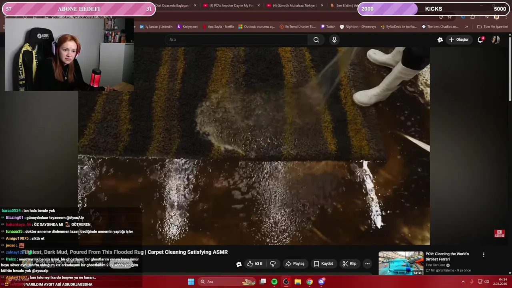Close the POV: Another Day tab
The image size is (512, 288).
point(258,6)
